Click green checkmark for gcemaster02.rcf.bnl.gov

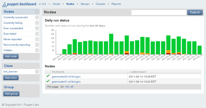click(x=48, y=76)
